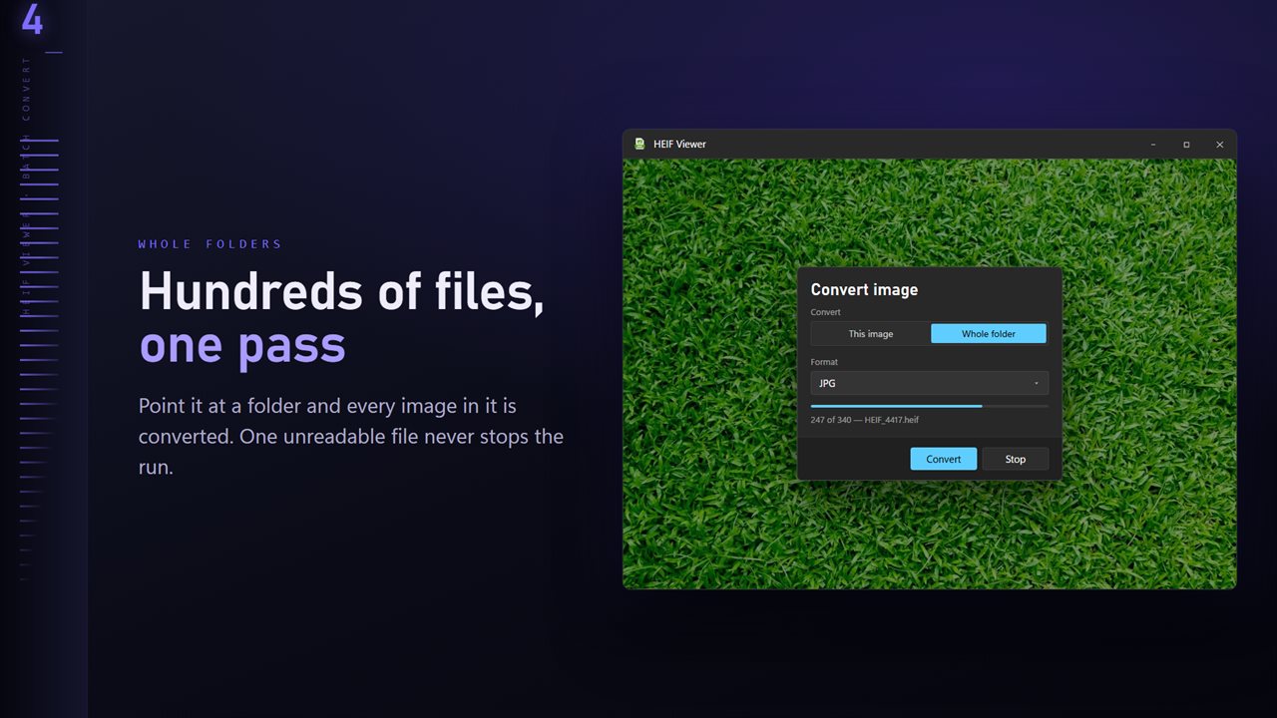1277x718 pixels.
Task: Choose the Whole folder option
Action: click(x=989, y=334)
